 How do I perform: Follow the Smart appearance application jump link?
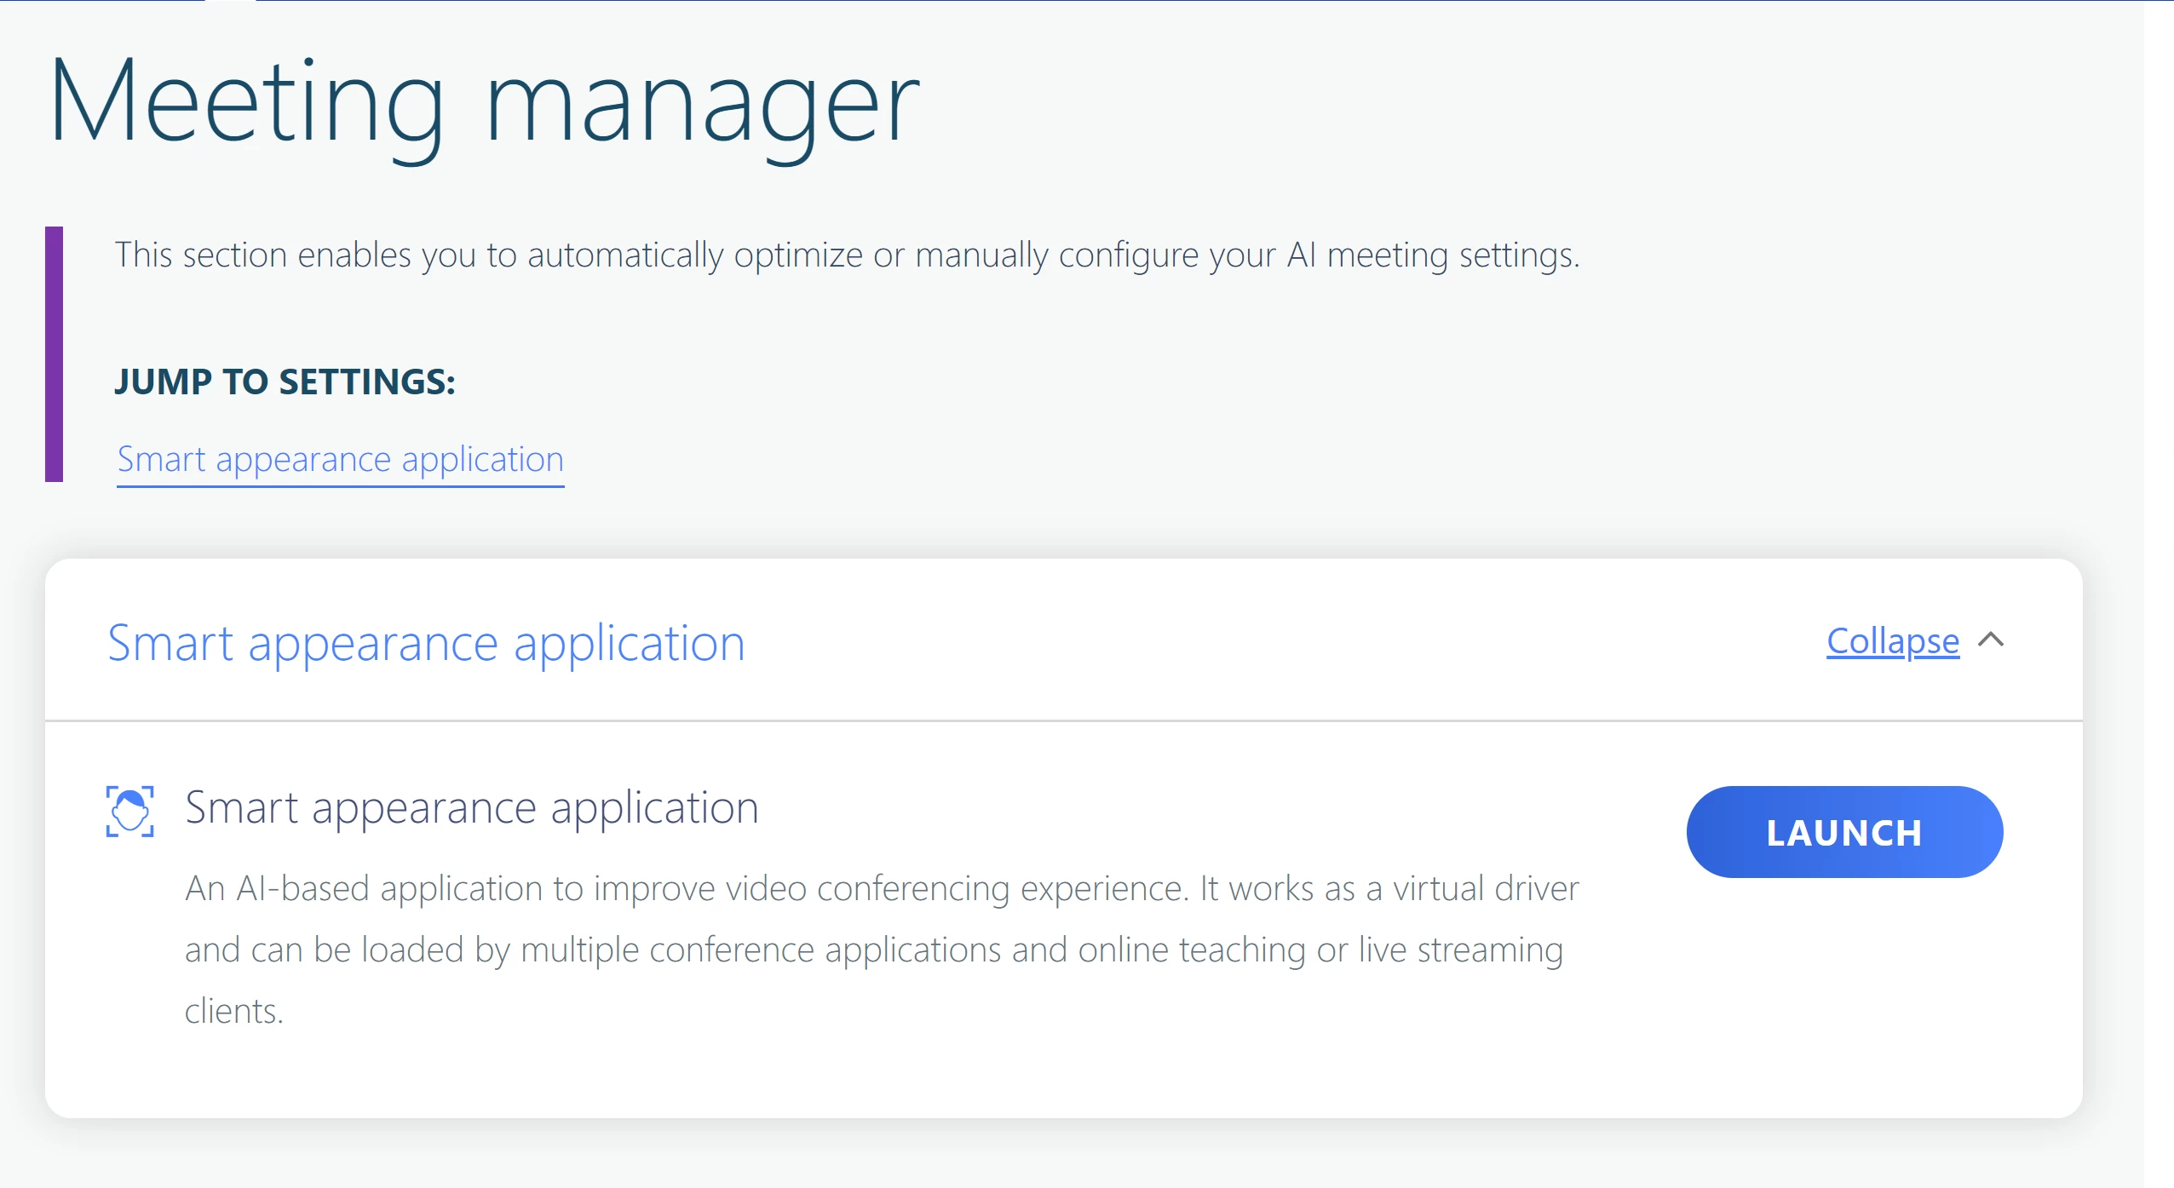pos(340,460)
